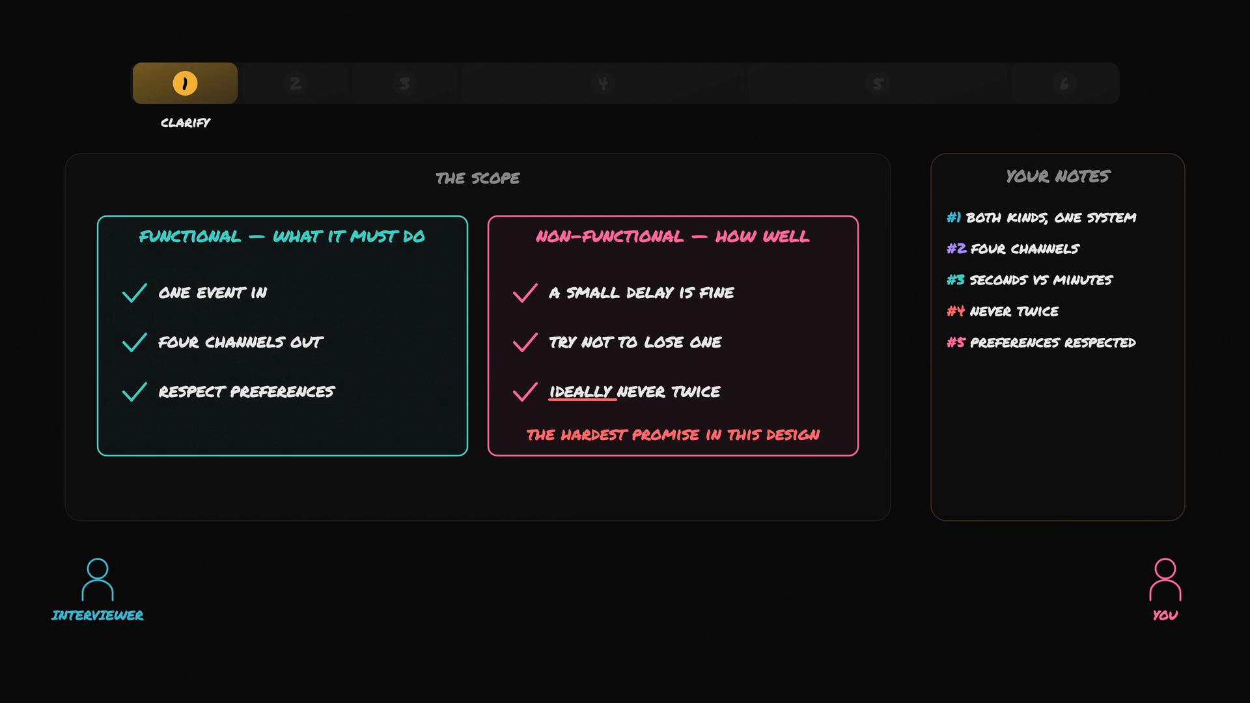Screen dimensions: 1250x703
Task: Click the Your Notes panel title
Action: (1058, 176)
